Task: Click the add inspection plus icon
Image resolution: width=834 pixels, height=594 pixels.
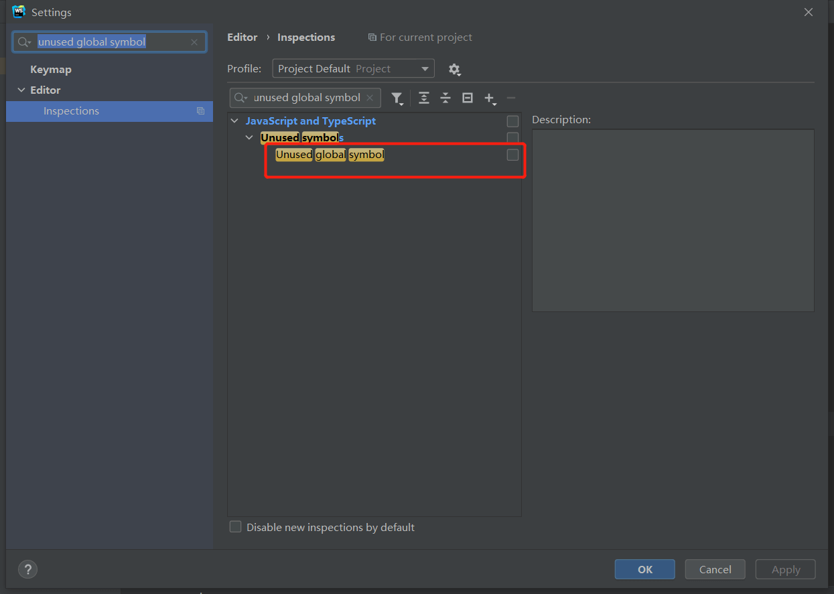Action: (489, 98)
